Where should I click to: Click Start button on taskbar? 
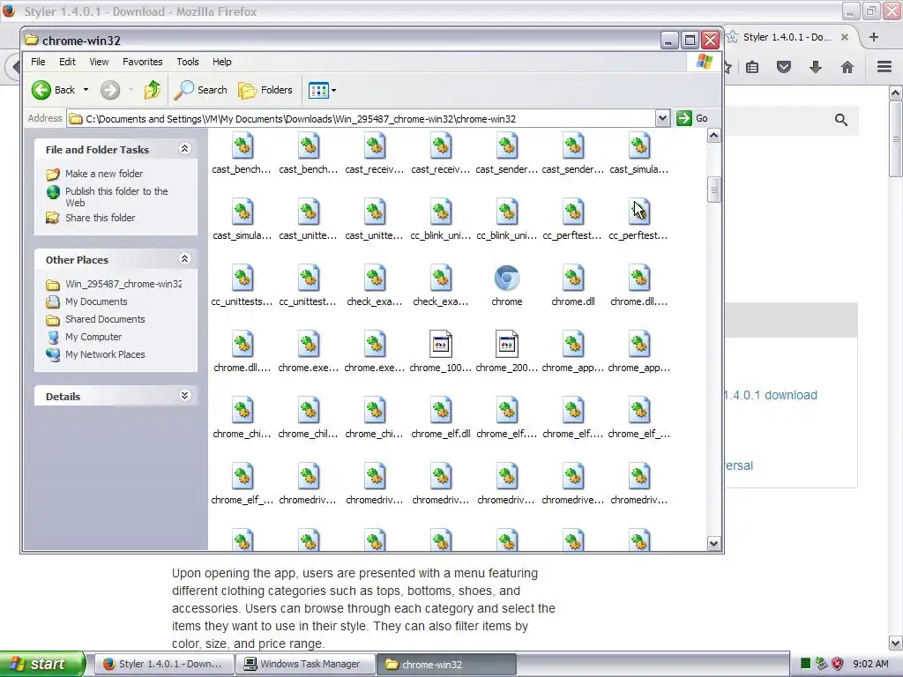[42, 664]
